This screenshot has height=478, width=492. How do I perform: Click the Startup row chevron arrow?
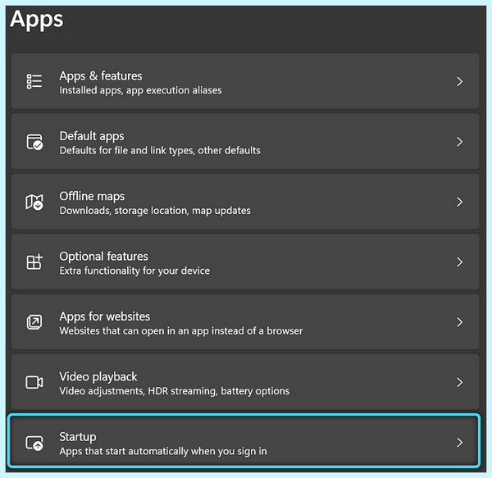[x=460, y=443]
